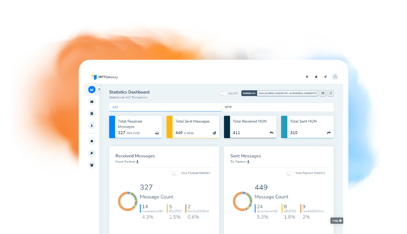Click partner icon beside 'To: Partner'
Image resolution: width=407 pixels, height=234 pixels.
click(248, 162)
